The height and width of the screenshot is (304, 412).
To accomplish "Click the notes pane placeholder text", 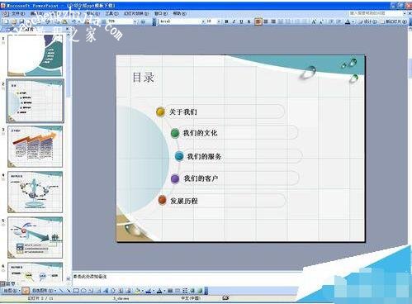I will (x=90, y=276).
